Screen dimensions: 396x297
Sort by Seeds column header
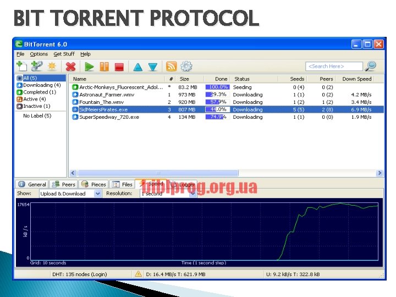tap(293, 79)
